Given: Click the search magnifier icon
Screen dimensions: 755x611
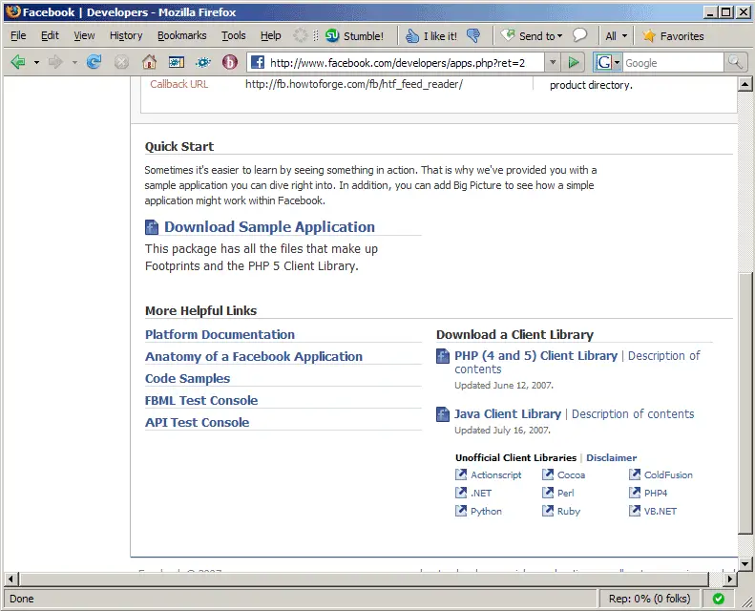Looking at the screenshot, I should pyautogui.click(x=735, y=62).
